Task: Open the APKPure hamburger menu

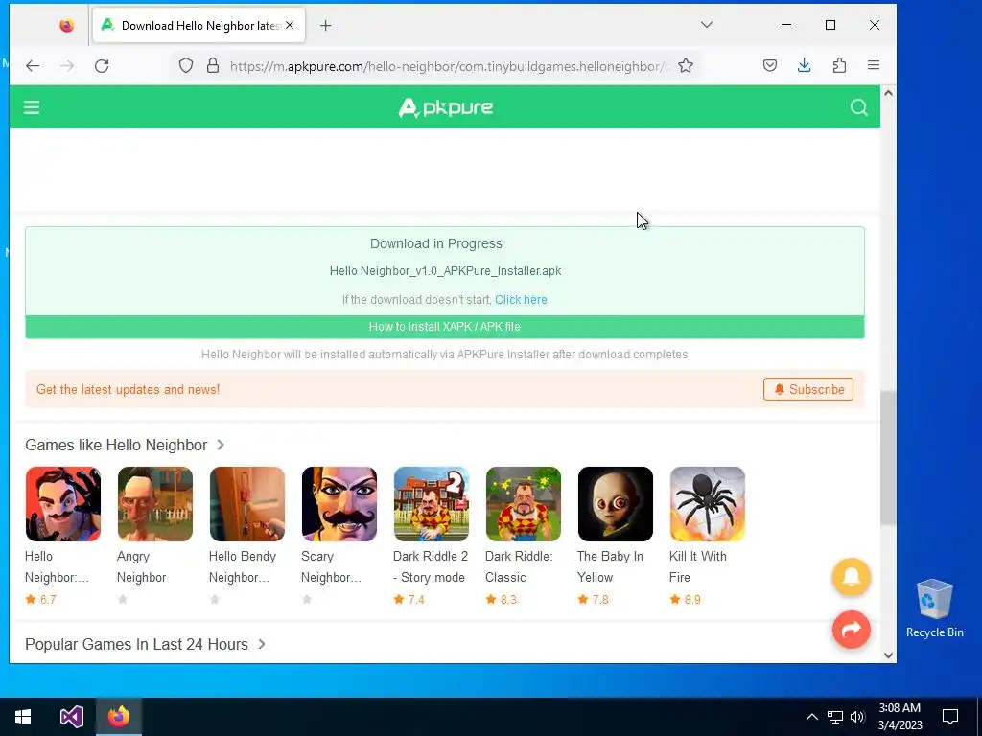Action: (32, 107)
